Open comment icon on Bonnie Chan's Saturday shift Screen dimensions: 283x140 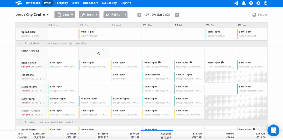[222, 63]
